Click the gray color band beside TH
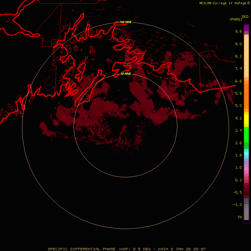 [x=246, y=214]
